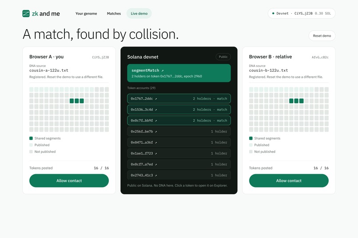Viewport: 358px width, 238px height.
Task: Open token account 0x0c7f…bb9f row
Action: point(179,121)
